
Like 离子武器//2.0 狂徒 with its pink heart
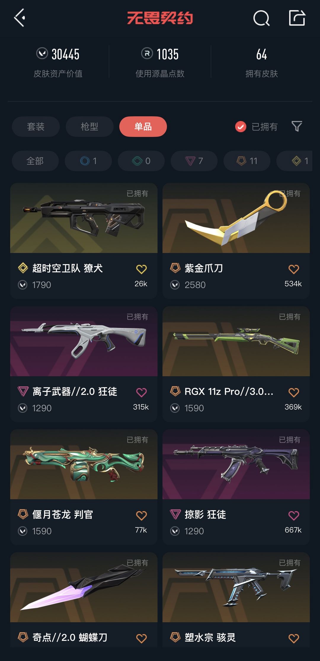click(141, 392)
